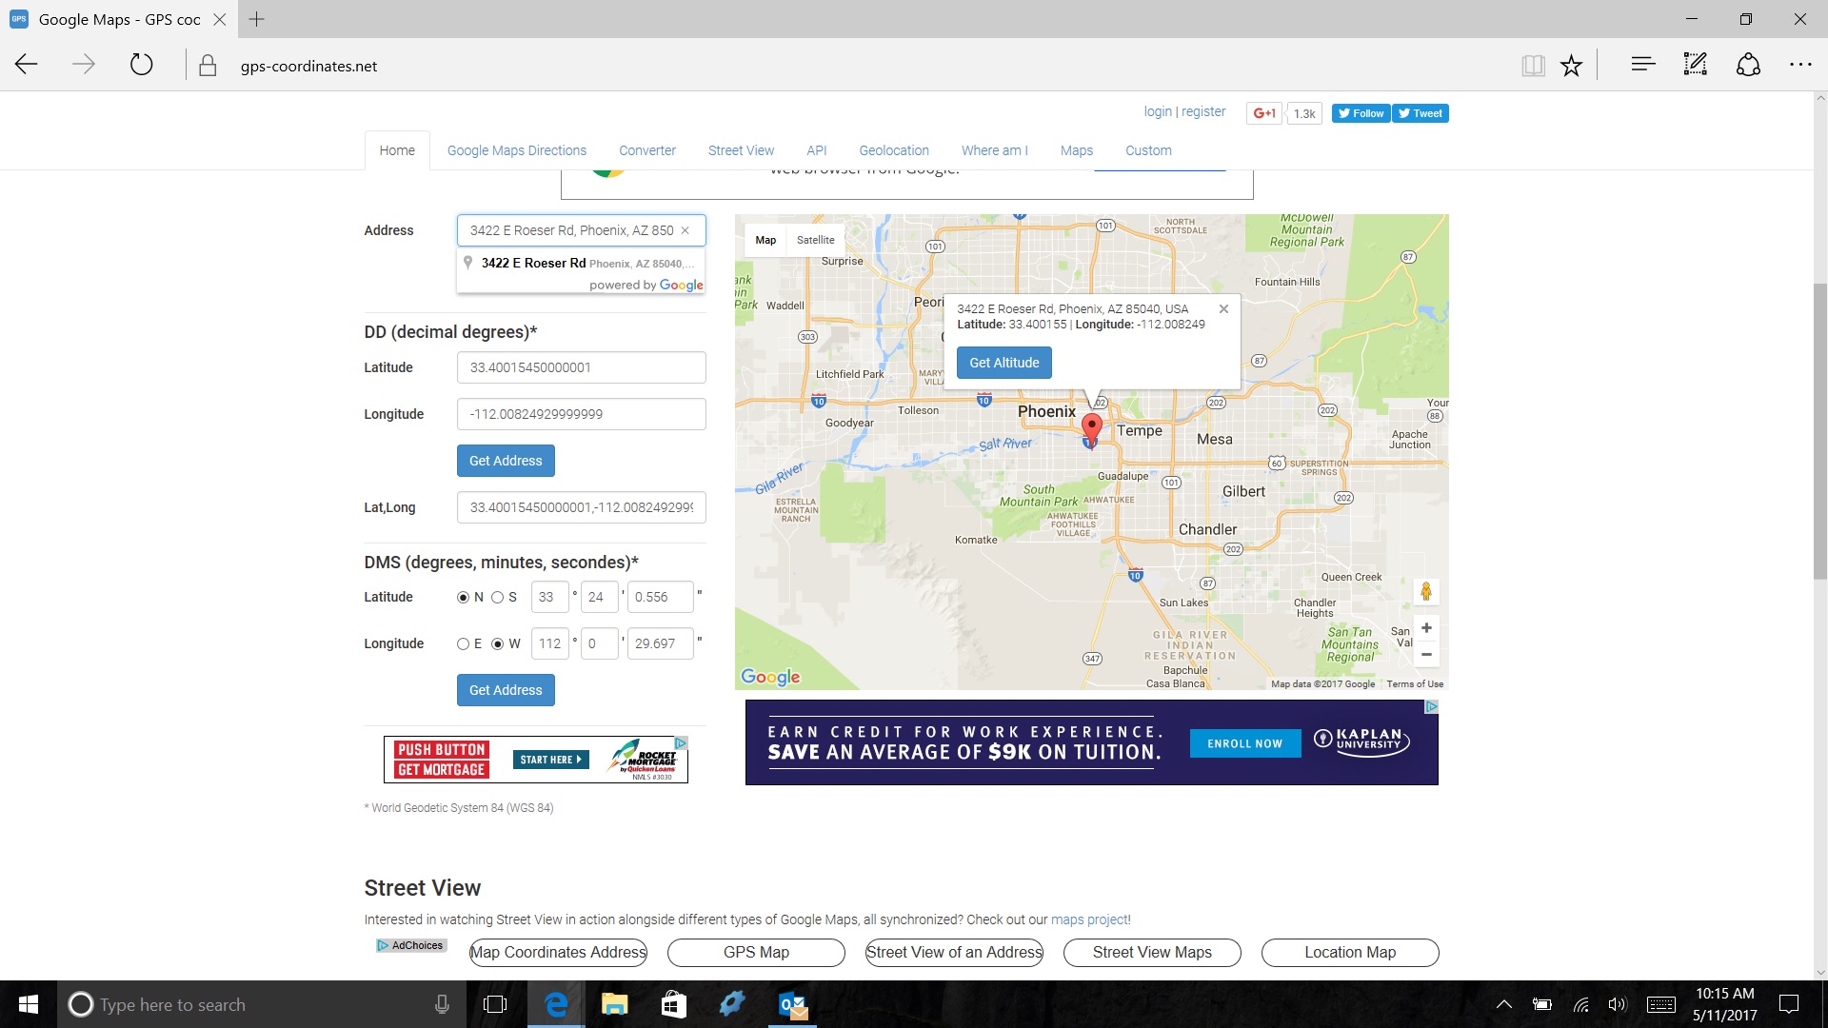Image resolution: width=1828 pixels, height=1028 pixels.
Task: Open the Windows Start menu
Action: point(29,1004)
